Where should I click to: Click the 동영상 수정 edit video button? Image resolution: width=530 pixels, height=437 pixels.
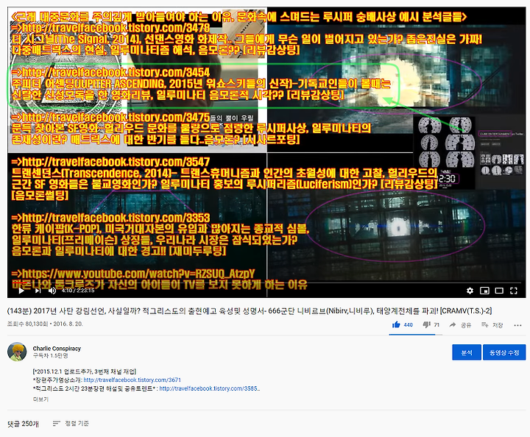504,352
